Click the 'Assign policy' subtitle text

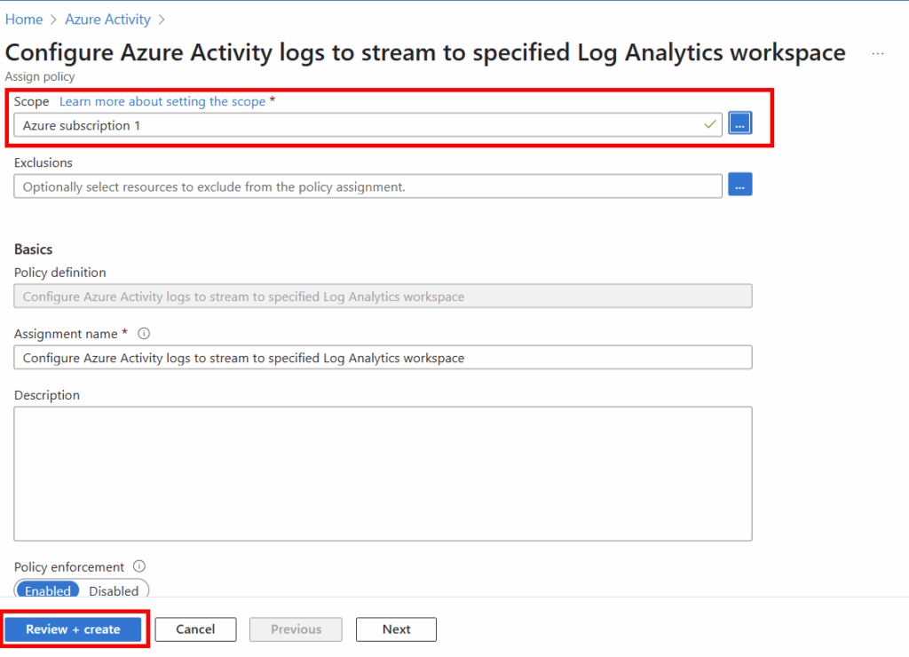pos(40,76)
